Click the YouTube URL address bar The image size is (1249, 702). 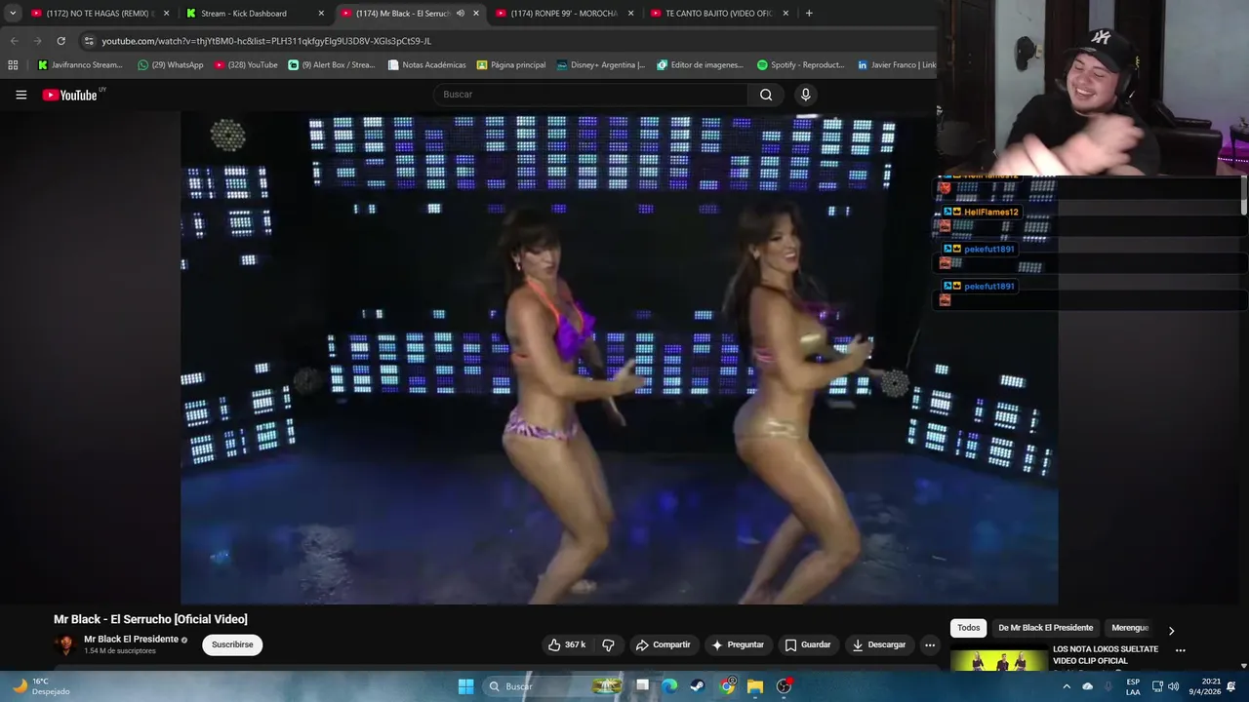tap(507, 41)
